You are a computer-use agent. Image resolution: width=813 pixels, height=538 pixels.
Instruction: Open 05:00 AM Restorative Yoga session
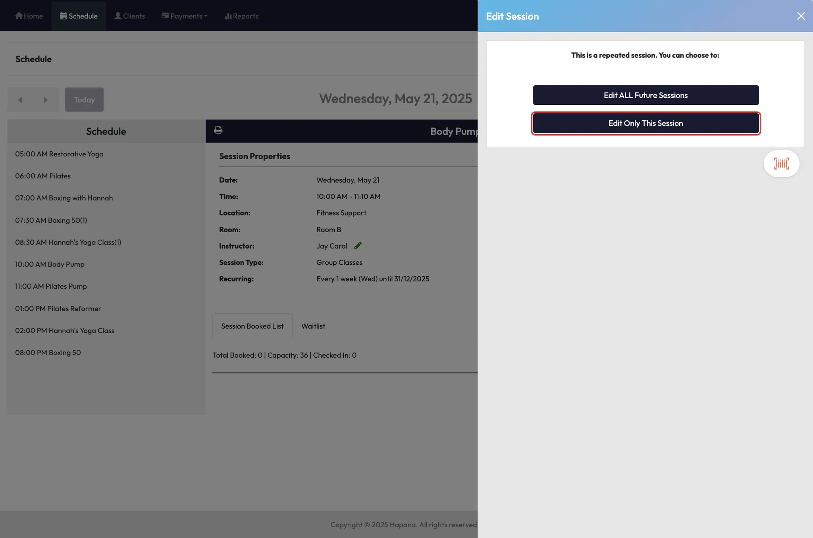point(59,154)
